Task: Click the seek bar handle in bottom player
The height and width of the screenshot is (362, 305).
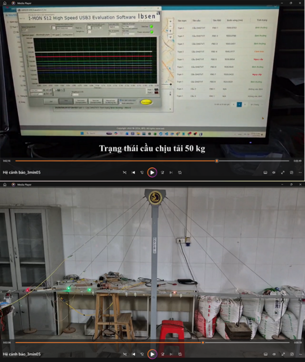Action: click(203, 342)
